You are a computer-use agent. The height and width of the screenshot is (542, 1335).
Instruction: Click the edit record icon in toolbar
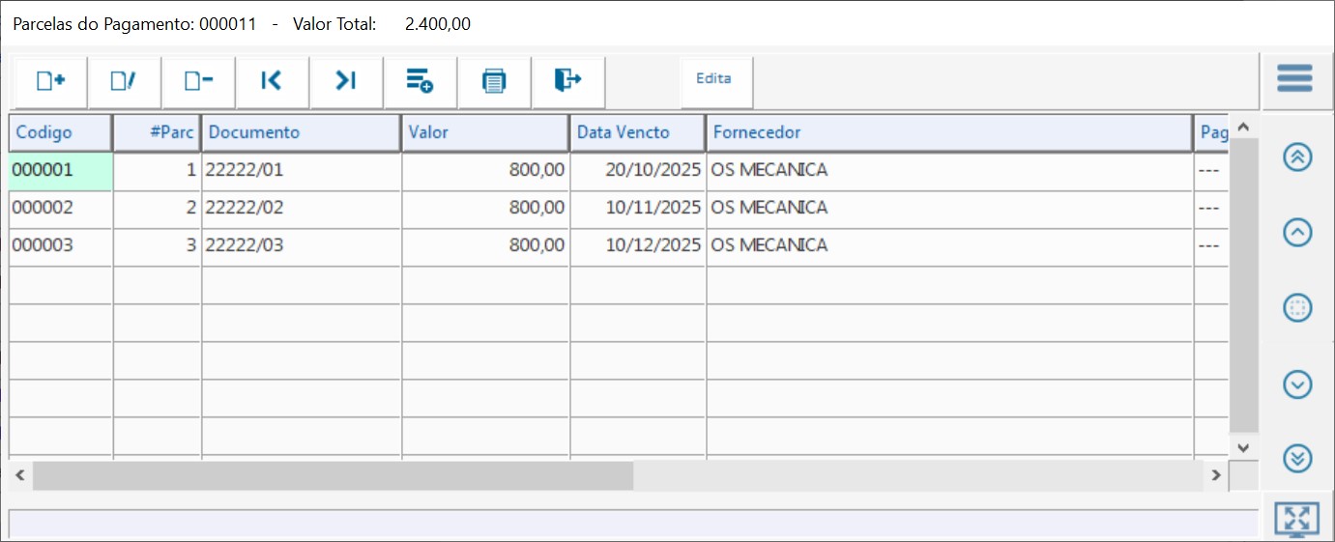pos(124,81)
